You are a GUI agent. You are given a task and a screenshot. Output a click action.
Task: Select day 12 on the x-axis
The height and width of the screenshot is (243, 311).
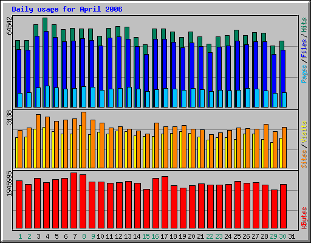coord(118,236)
